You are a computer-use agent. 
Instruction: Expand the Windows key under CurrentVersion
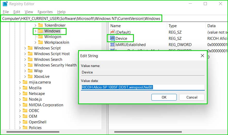[x=35, y=31]
